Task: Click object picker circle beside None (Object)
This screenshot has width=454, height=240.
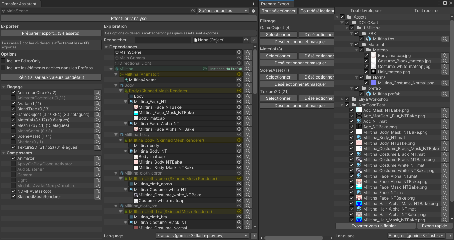Action: coord(246,40)
